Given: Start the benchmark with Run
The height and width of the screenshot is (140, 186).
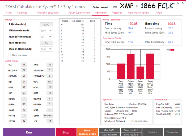Looking at the screenshot, I should click(x=29, y=132).
